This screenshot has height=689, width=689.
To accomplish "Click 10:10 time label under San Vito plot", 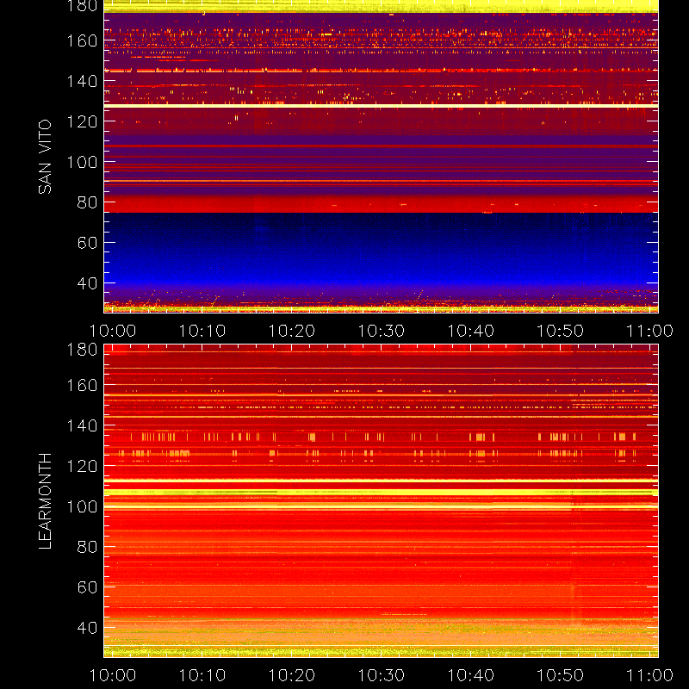I will (202, 331).
